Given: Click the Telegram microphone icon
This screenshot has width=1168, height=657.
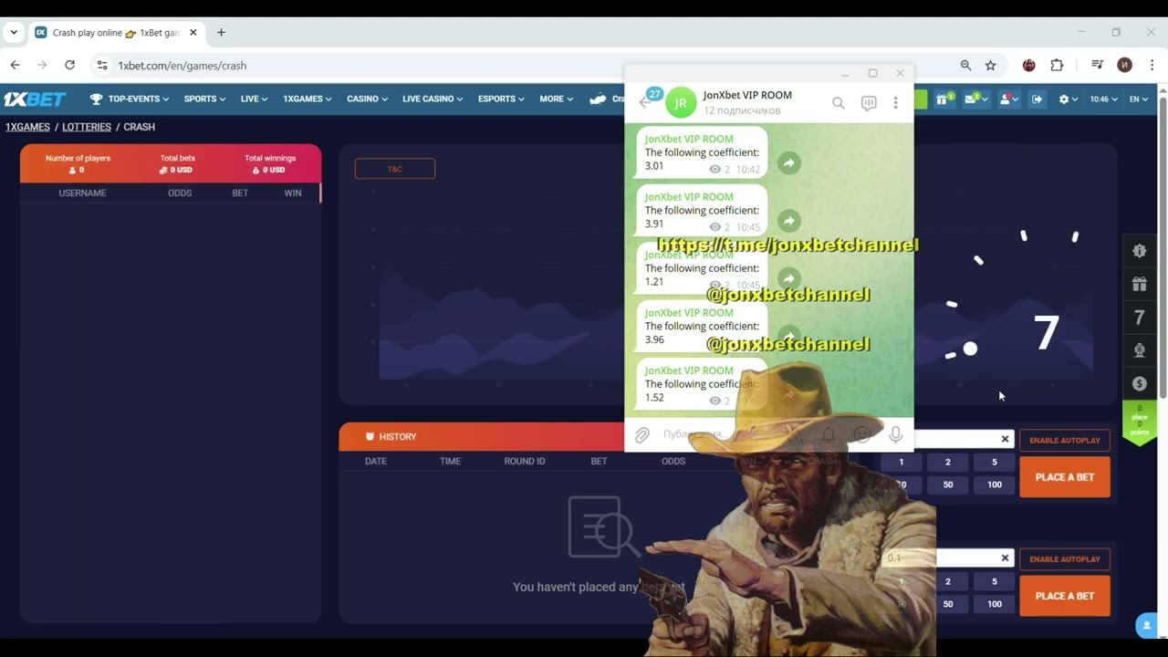Looking at the screenshot, I should tap(895, 435).
